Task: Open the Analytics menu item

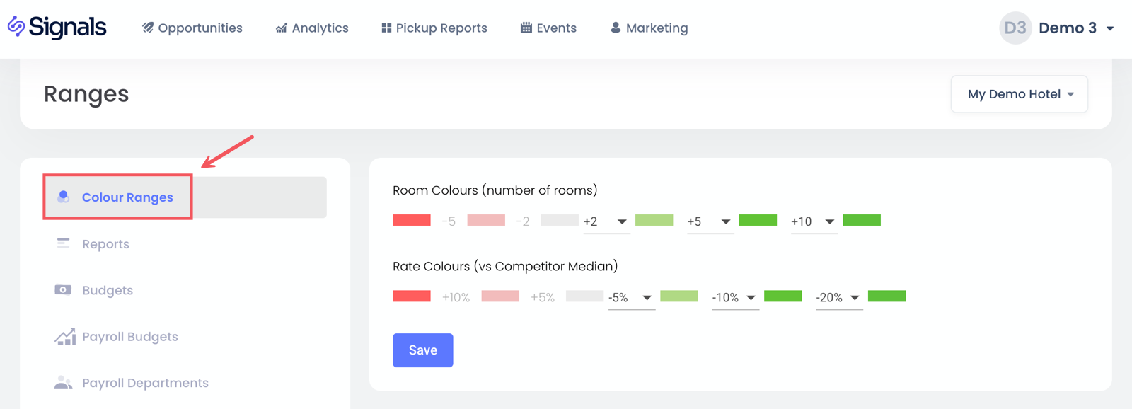Action: [x=312, y=28]
